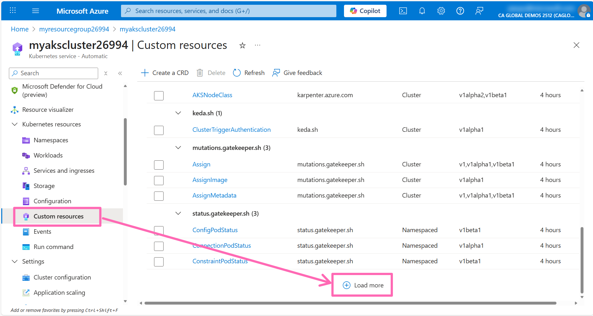The height and width of the screenshot is (316, 593).
Task: Click the Namespaces sidebar icon
Action: click(x=26, y=140)
